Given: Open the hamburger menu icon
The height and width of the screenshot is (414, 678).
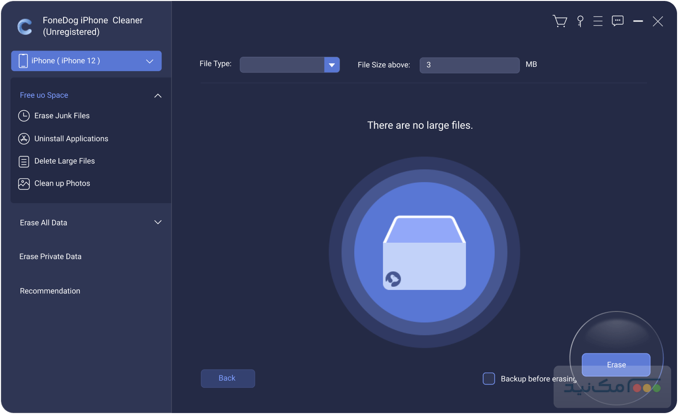Looking at the screenshot, I should [x=598, y=21].
